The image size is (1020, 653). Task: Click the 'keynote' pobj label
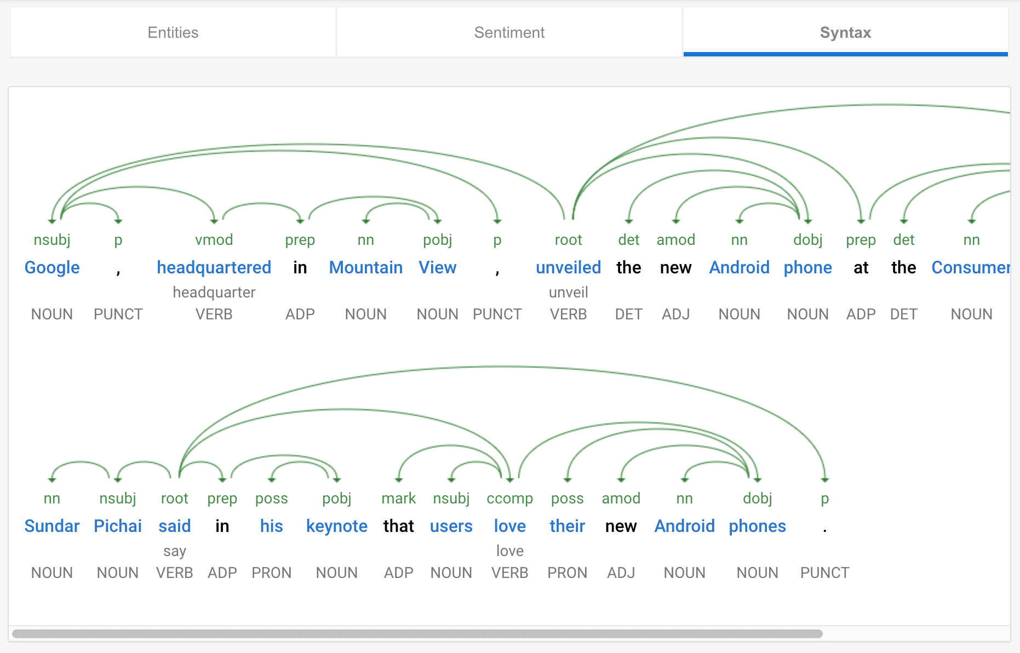tap(337, 499)
